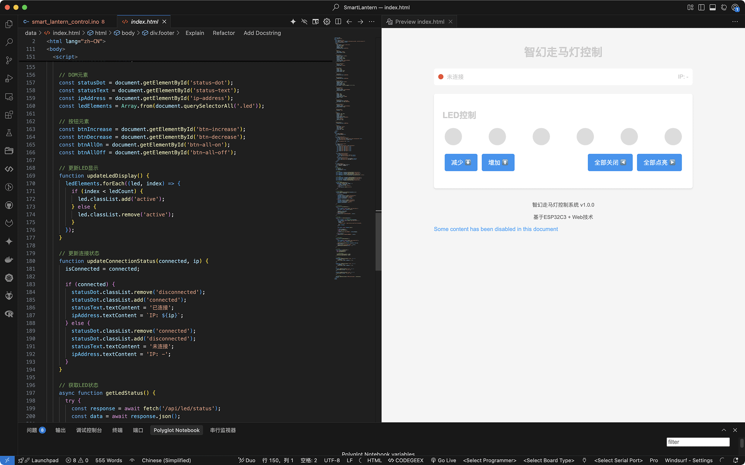Navigate back with the left arrow
Viewport: 745px width, 465px height.
(349, 22)
